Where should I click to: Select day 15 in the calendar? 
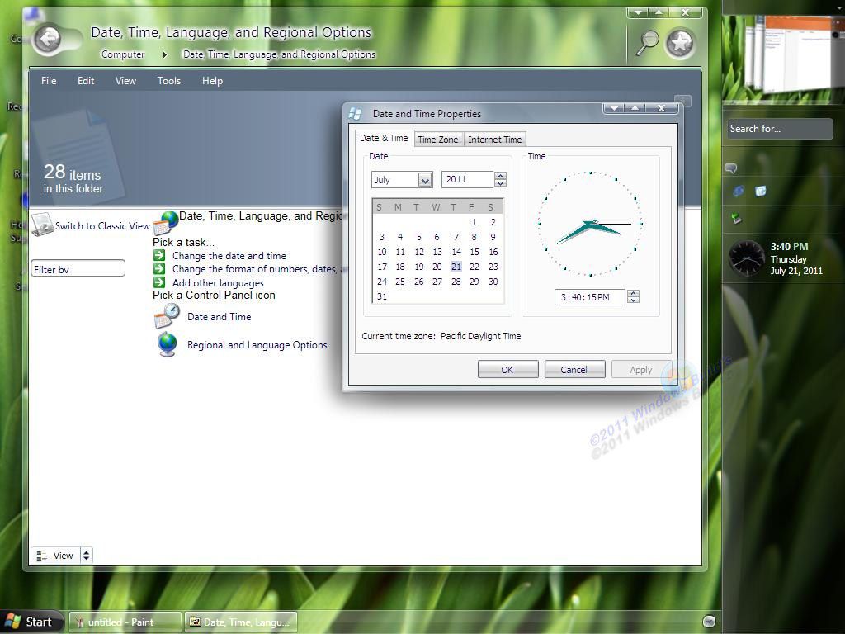(474, 252)
